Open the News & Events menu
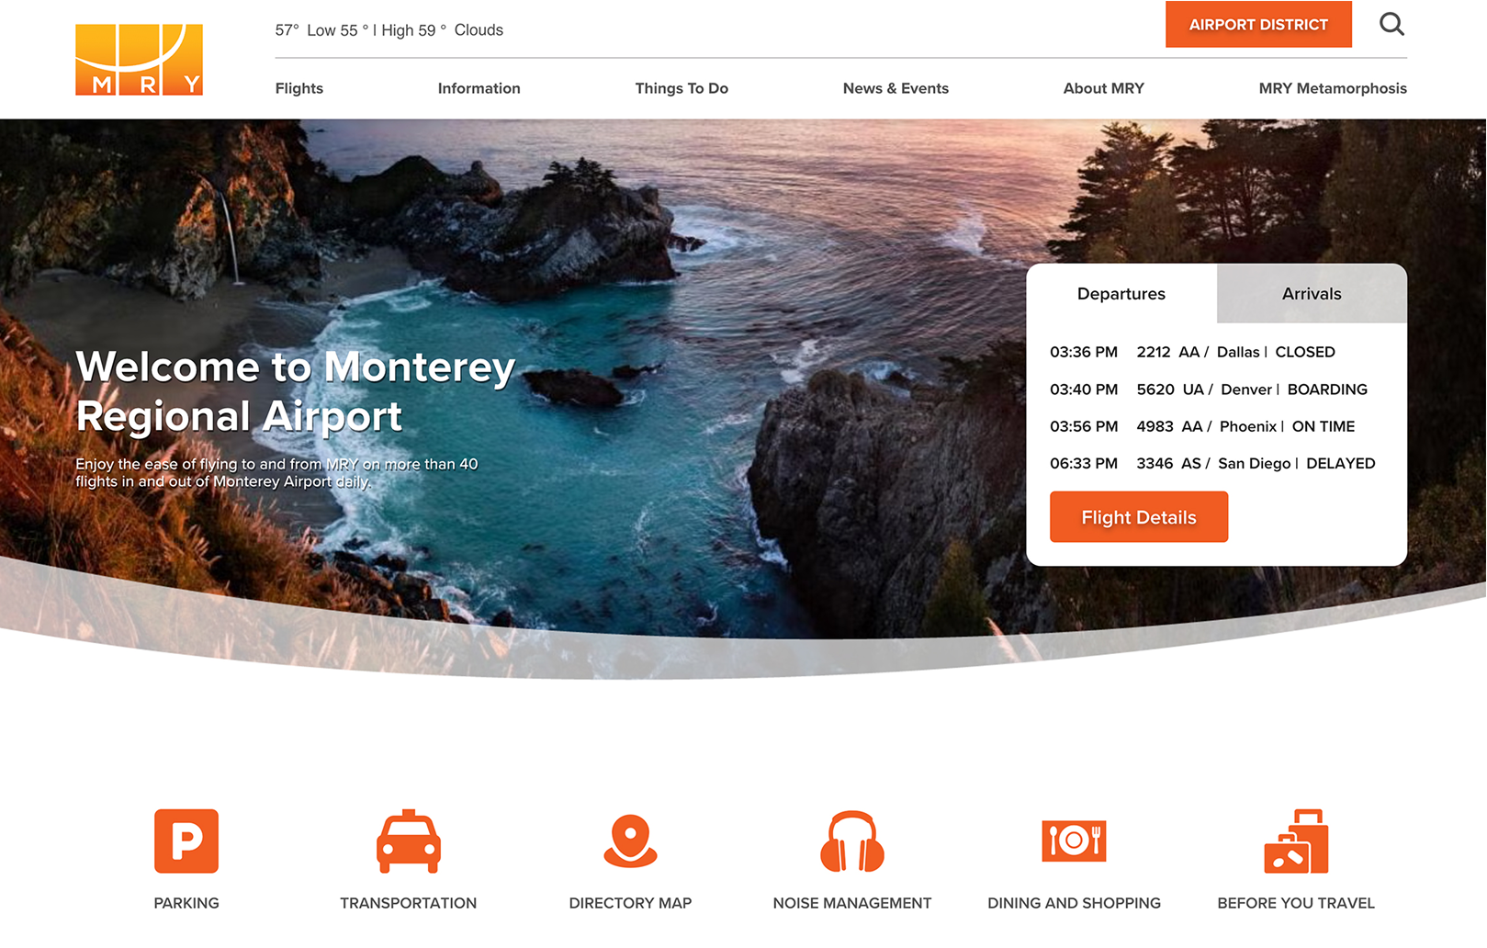The height and width of the screenshot is (948, 1487). pos(896,88)
